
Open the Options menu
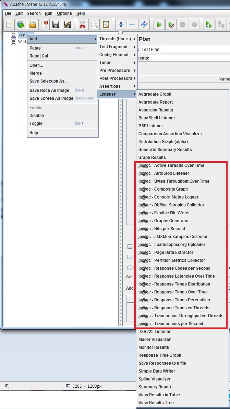coord(64,13)
